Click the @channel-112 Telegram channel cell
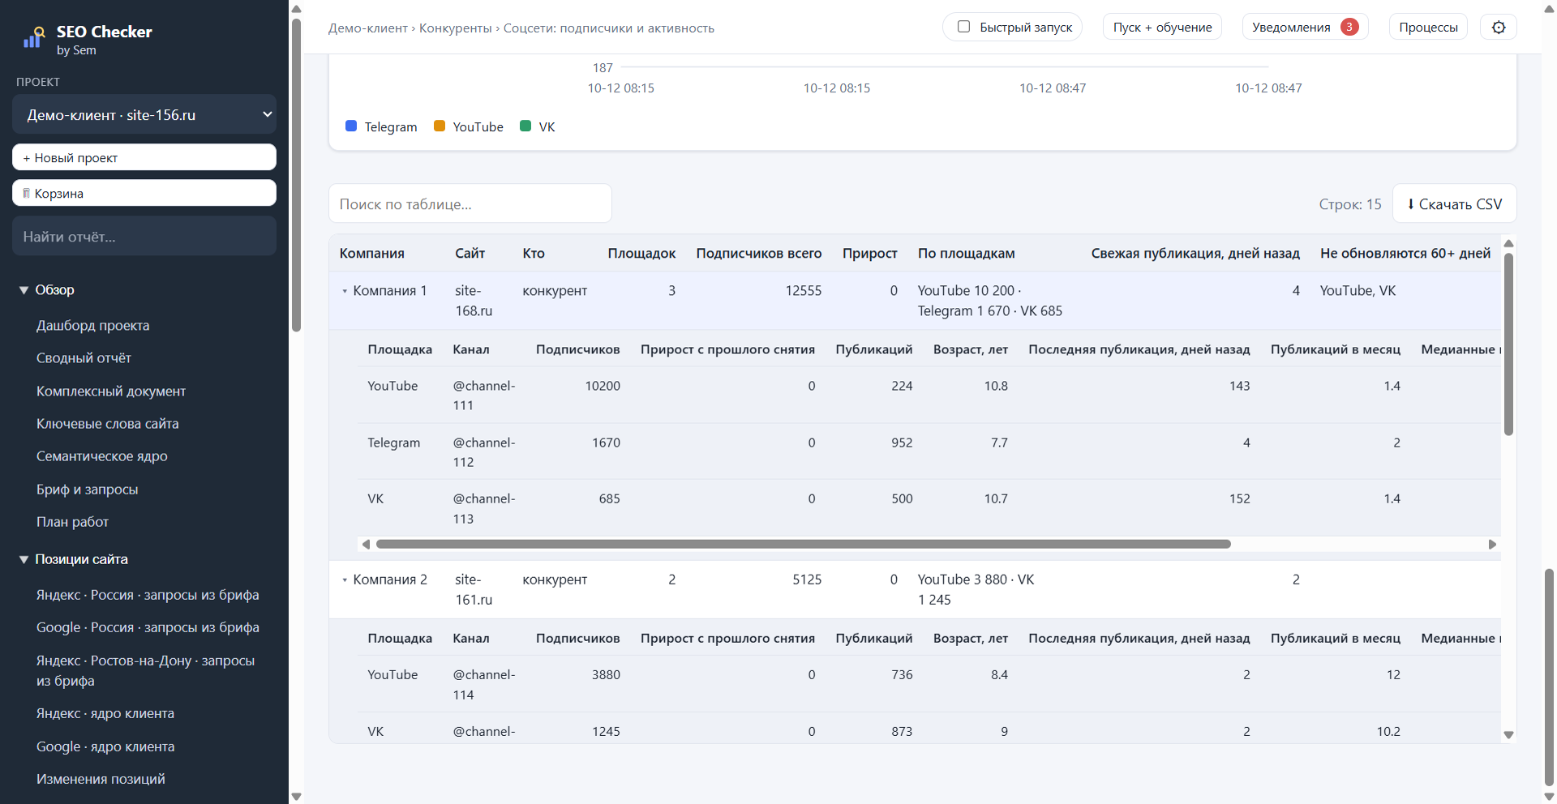 (x=484, y=452)
